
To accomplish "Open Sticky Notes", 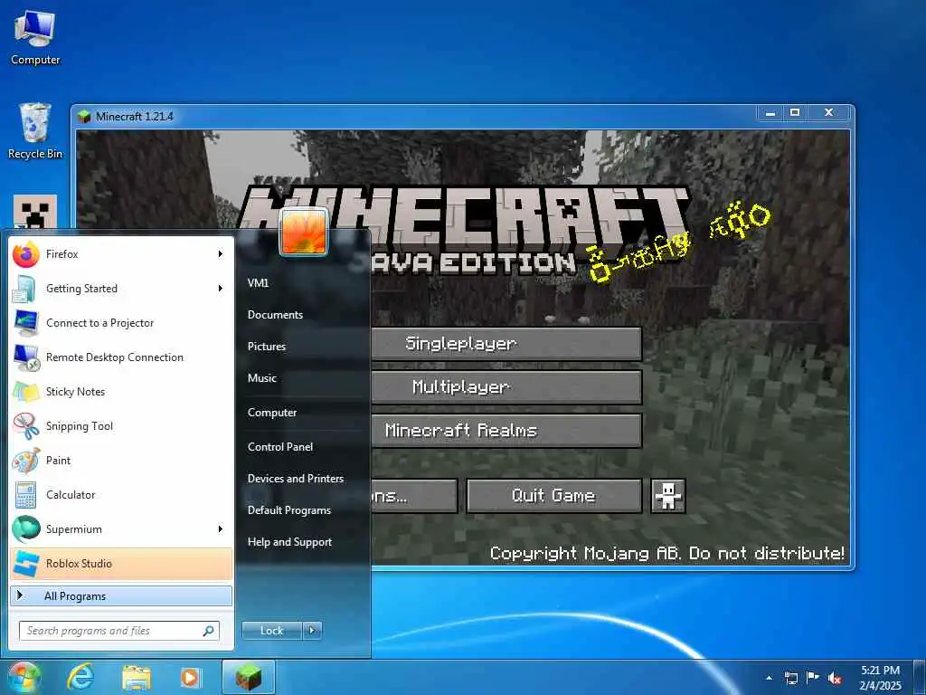I will tap(121, 391).
